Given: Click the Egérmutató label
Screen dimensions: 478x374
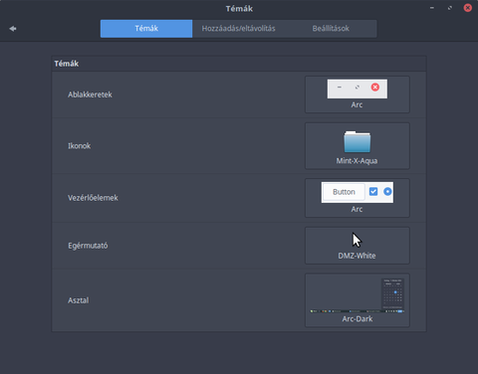Looking at the screenshot, I should click(88, 246).
